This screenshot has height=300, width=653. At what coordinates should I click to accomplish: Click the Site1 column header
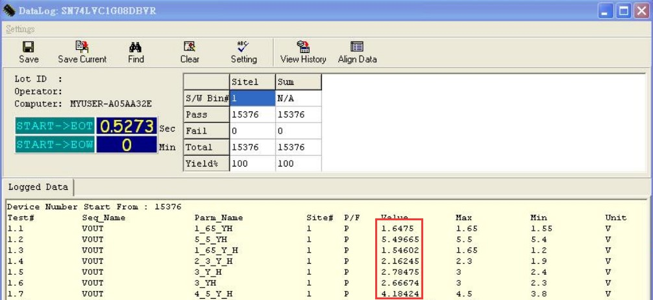[x=252, y=82]
